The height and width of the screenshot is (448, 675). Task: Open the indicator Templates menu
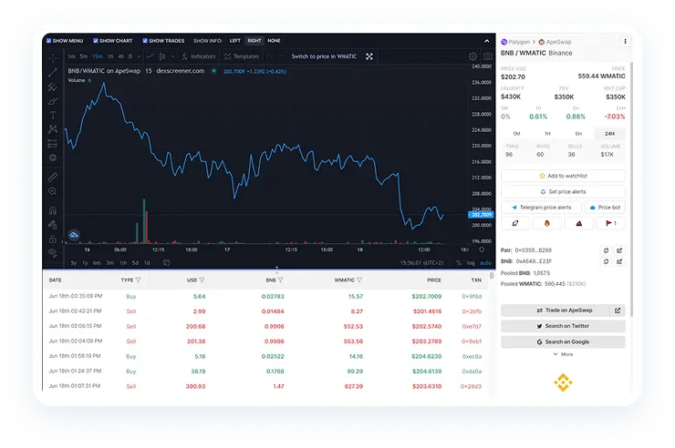[x=242, y=56]
